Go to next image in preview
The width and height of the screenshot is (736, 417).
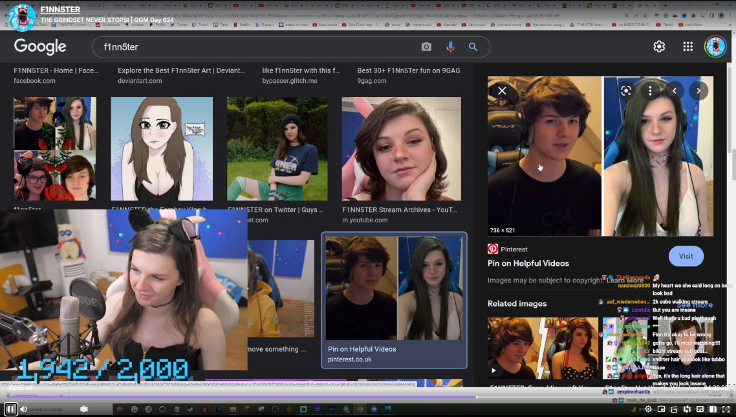click(x=698, y=91)
